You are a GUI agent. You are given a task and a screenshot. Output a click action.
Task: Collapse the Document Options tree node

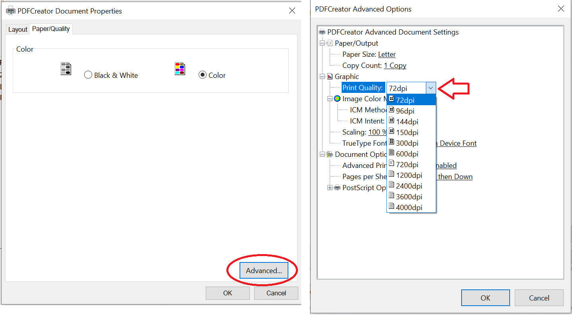pyautogui.click(x=322, y=154)
